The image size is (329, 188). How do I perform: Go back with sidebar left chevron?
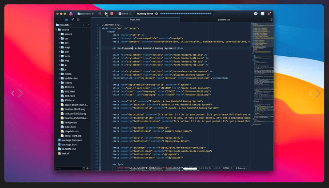click(83, 25)
